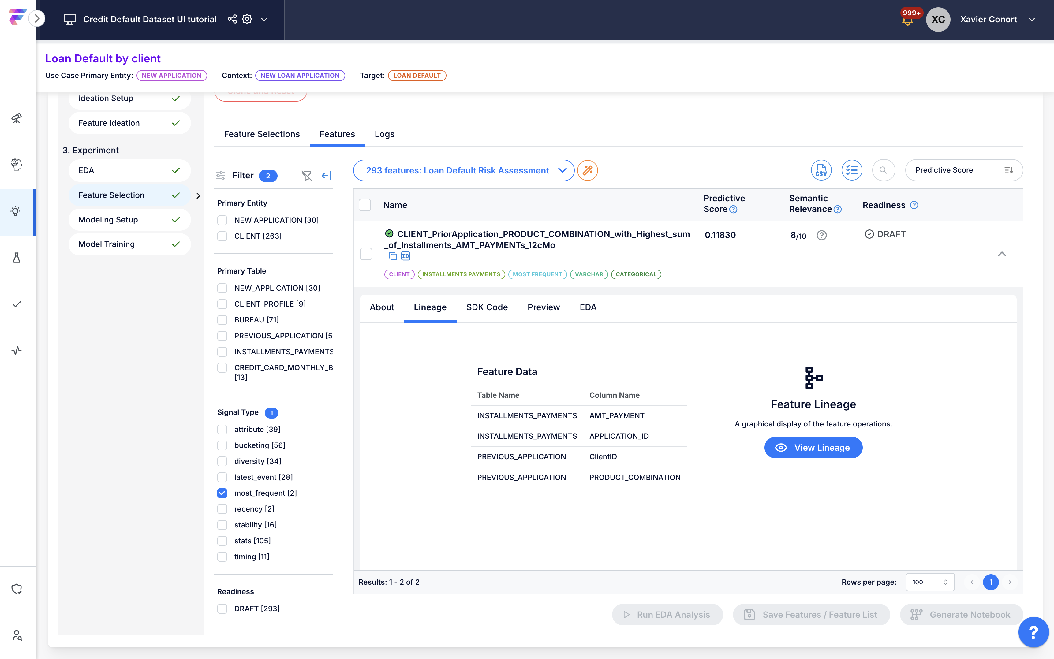Screen dimensions: 1054x659
Task: Click the orange magic wand icon
Action: coord(587,170)
